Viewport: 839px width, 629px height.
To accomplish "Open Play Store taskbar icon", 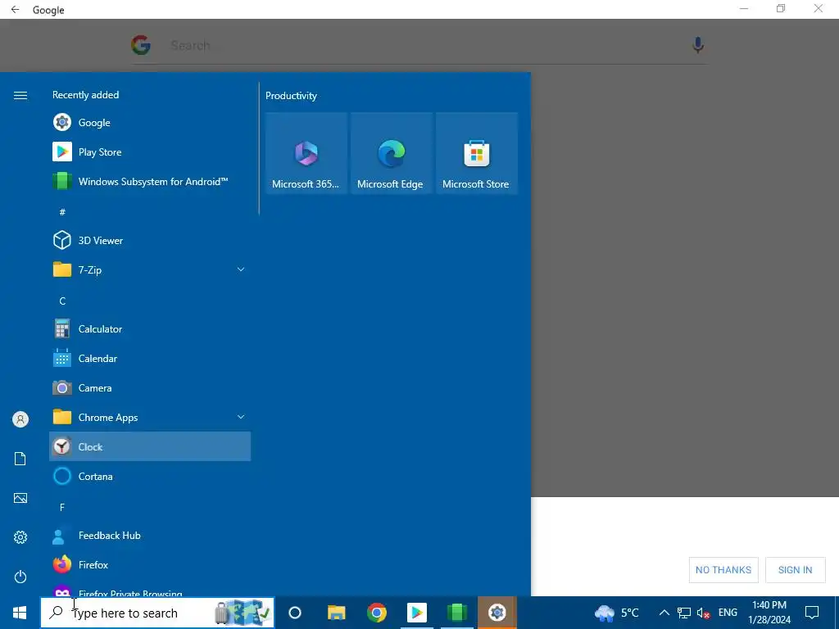I will pyautogui.click(x=417, y=613).
